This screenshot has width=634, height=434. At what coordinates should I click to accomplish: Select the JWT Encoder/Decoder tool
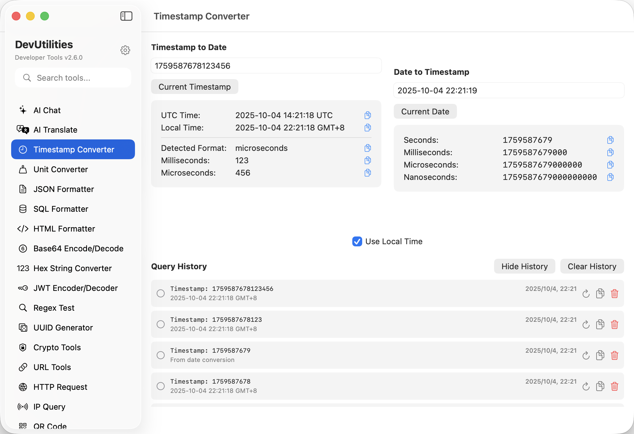(76, 288)
